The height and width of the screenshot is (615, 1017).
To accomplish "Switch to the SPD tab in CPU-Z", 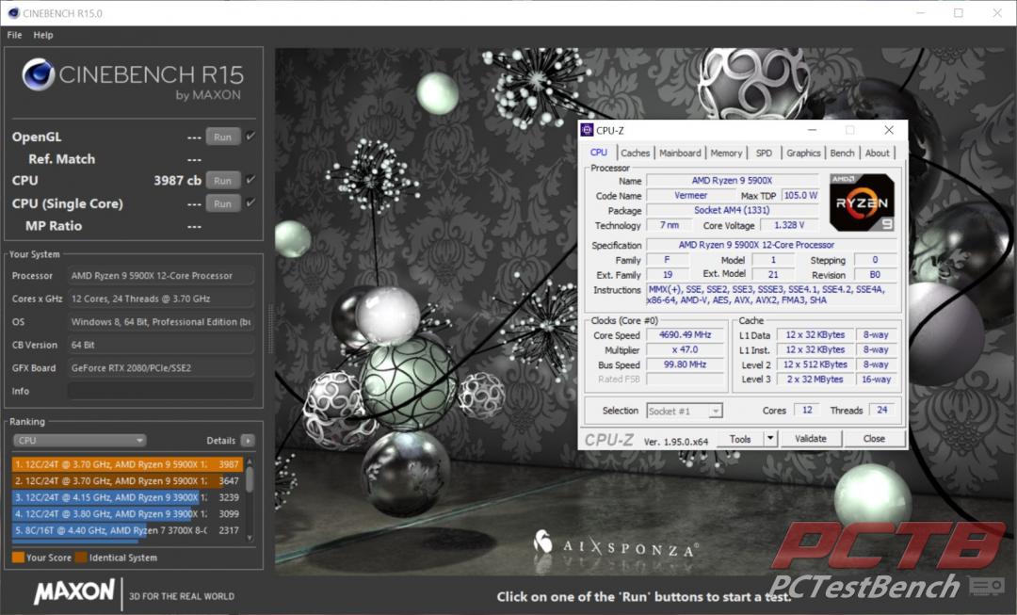I will point(764,154).
